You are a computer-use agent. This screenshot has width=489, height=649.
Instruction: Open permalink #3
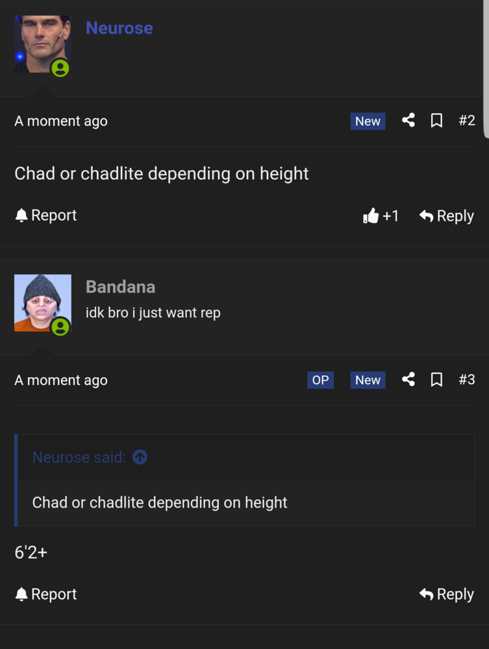coord(467,380)
